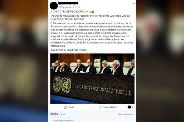Click the www.Lemond / Mund.Vers.Holand source text

[69, 50]
